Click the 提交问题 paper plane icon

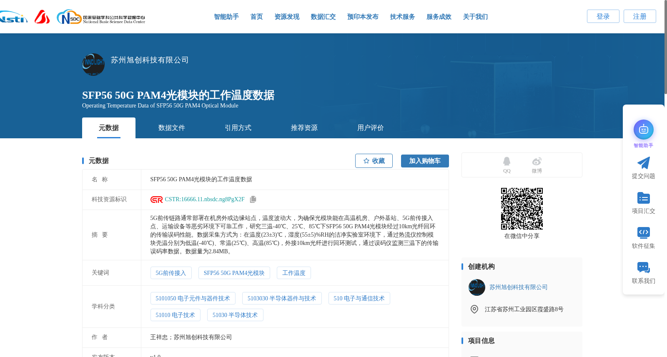point(643,163)
